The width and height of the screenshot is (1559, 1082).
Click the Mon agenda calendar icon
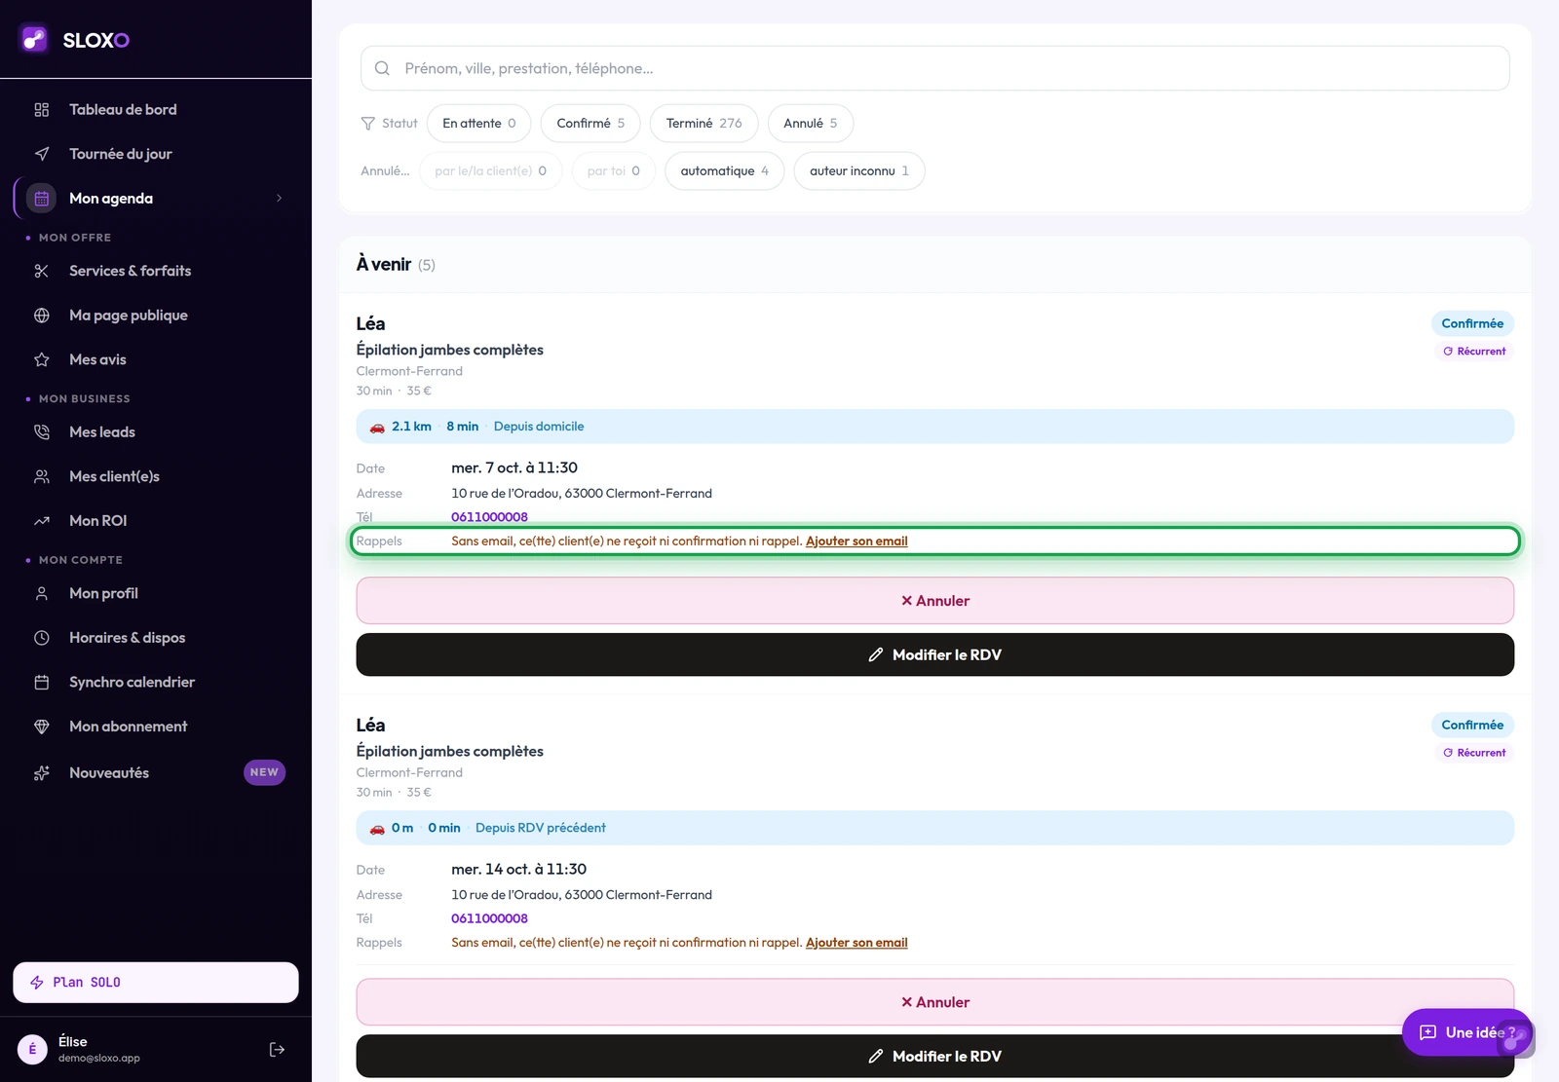[x=42, y=199]
